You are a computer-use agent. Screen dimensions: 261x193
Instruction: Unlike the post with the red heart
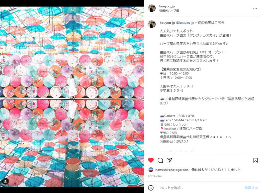point(151,160)
